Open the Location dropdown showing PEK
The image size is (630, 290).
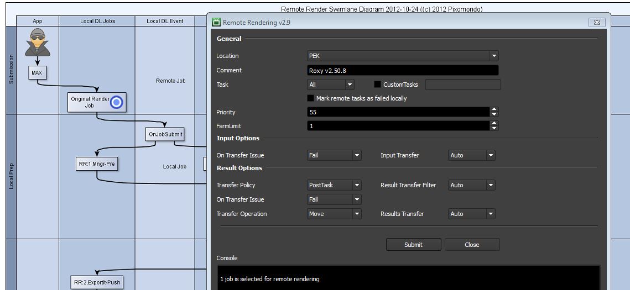(x=403, y=56)
